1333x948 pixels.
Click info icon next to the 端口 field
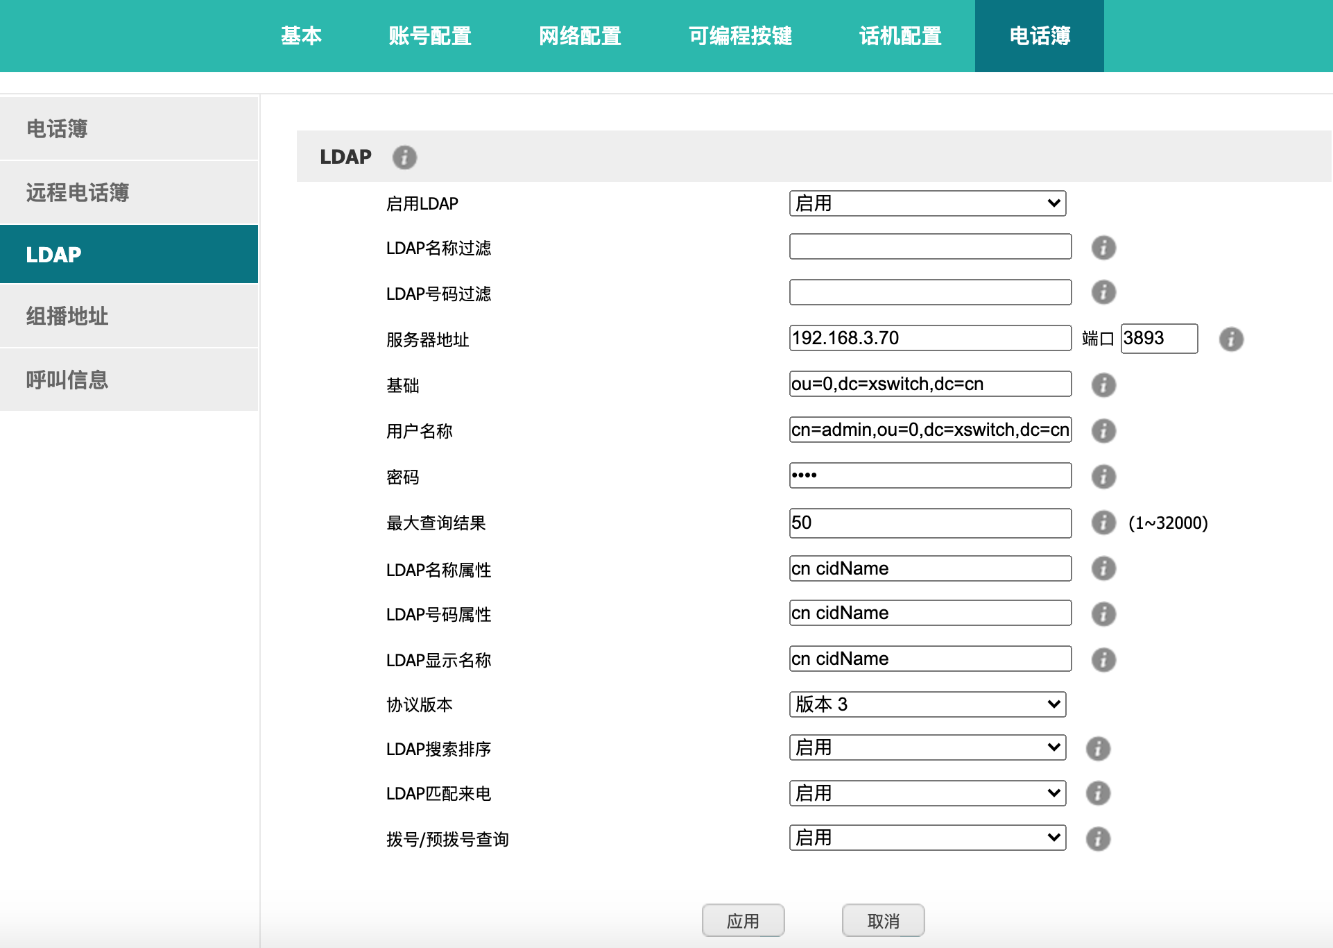[1231, 339]
